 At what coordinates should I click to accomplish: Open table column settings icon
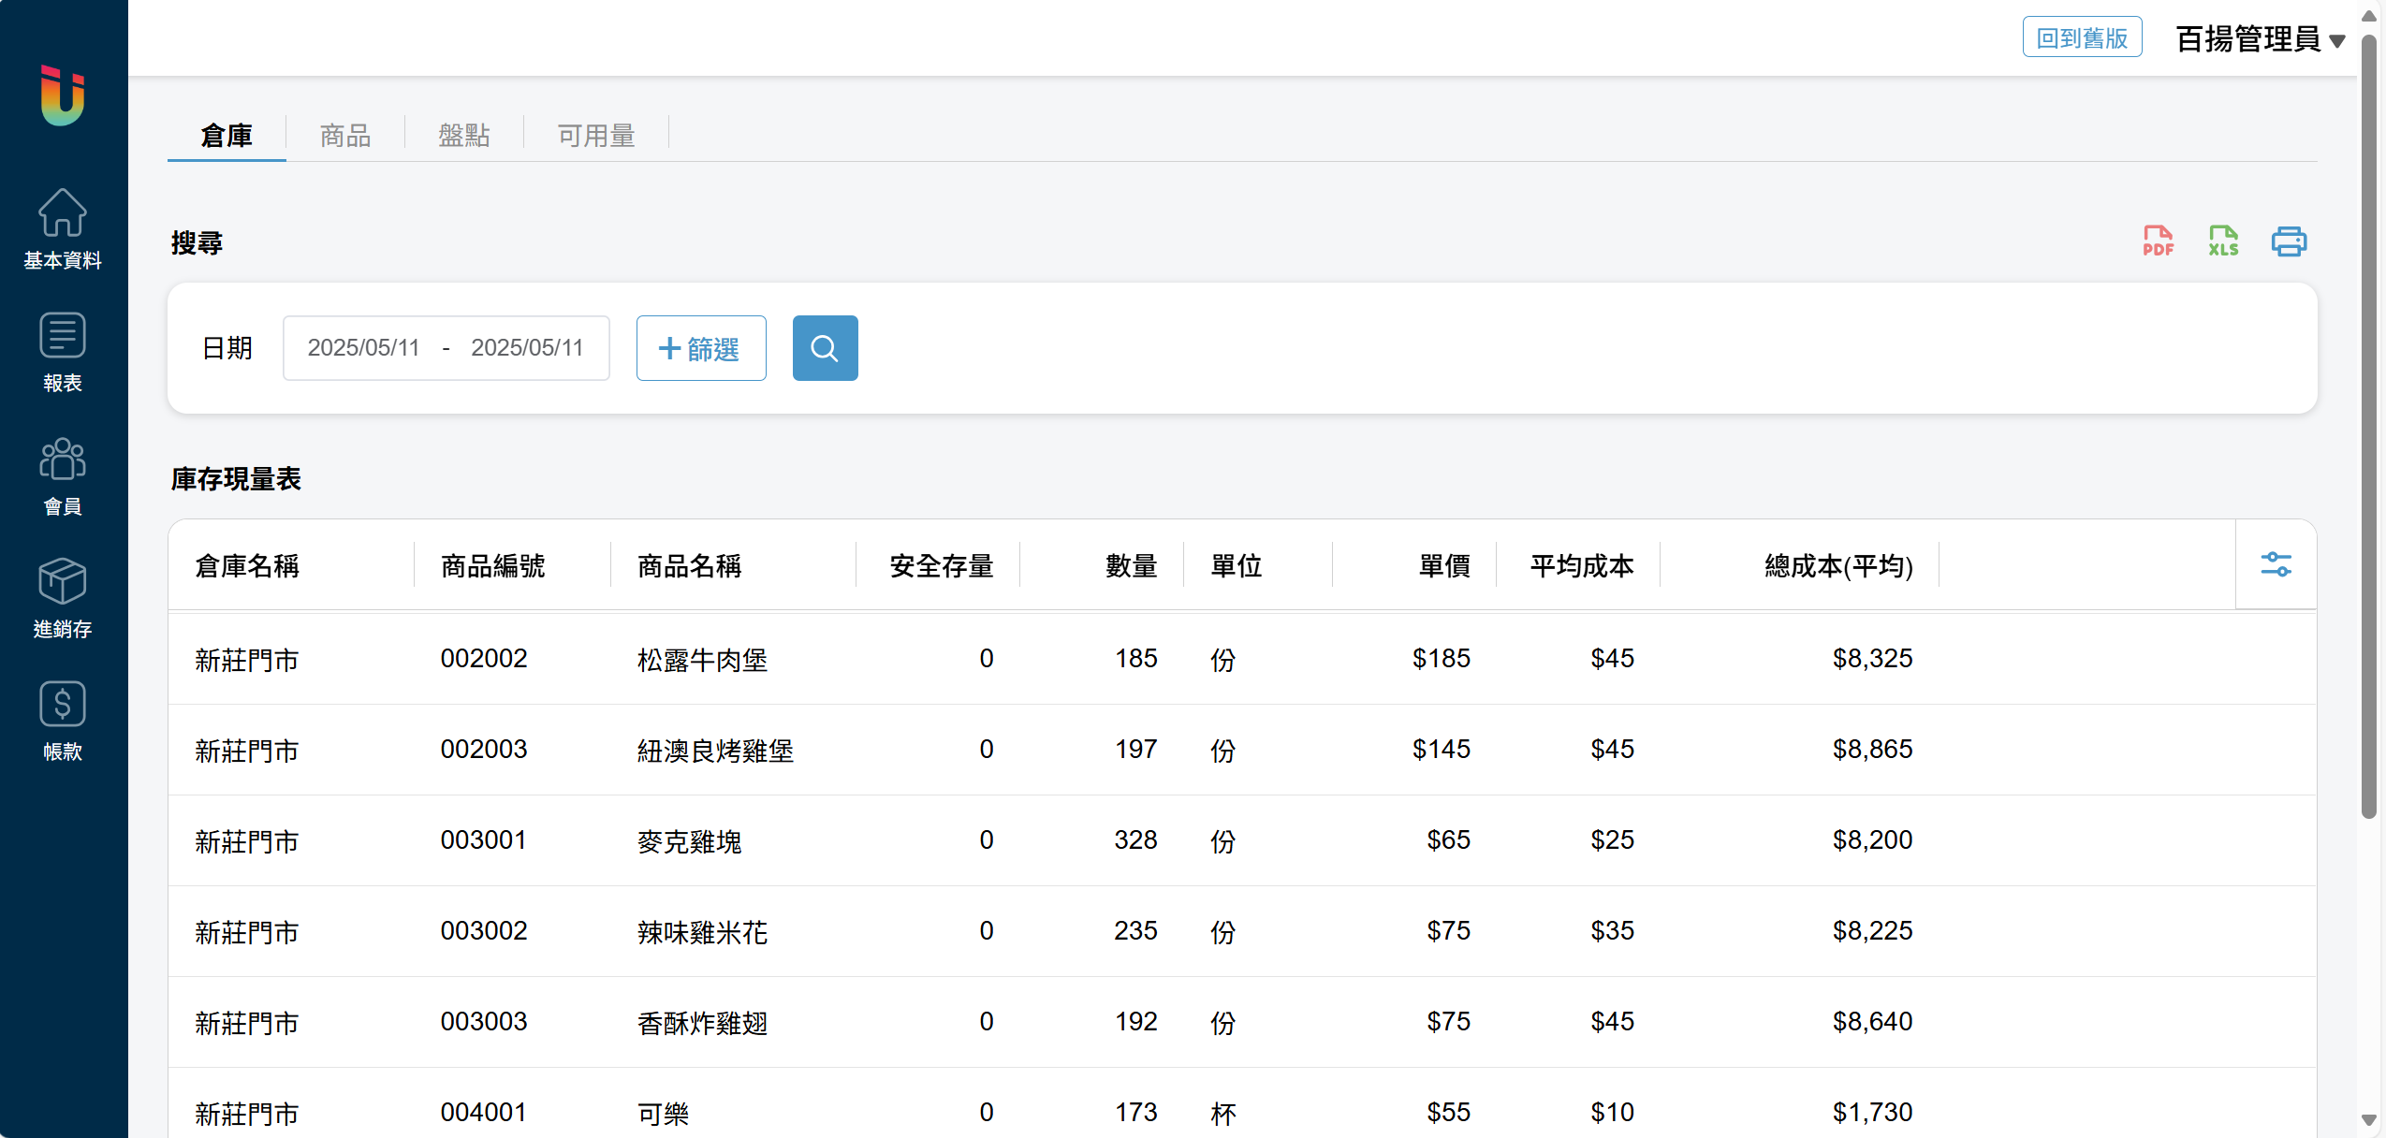tap(2276, 564)
